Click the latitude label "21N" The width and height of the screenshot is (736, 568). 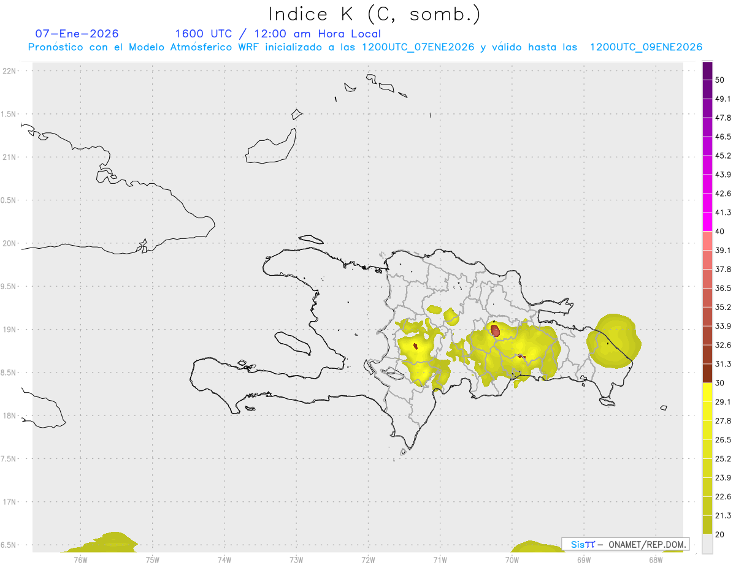(x=10, y=157)
